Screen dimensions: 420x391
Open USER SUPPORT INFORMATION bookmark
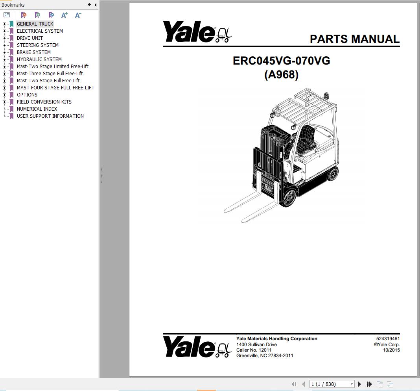[x=50, y=116]
